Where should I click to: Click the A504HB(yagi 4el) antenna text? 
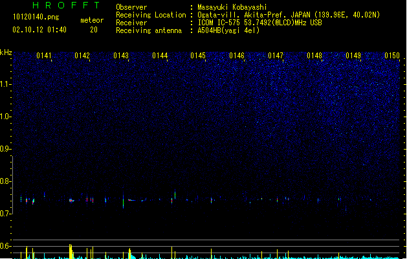pyautogui.click(x=228, y=30)
